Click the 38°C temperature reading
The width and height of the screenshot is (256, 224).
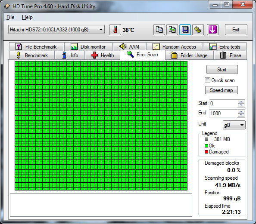[x=128, y=30]
